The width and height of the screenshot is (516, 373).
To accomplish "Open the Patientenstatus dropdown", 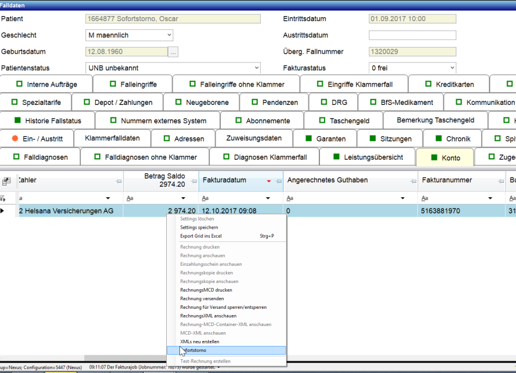I will (x=256, y=68).
